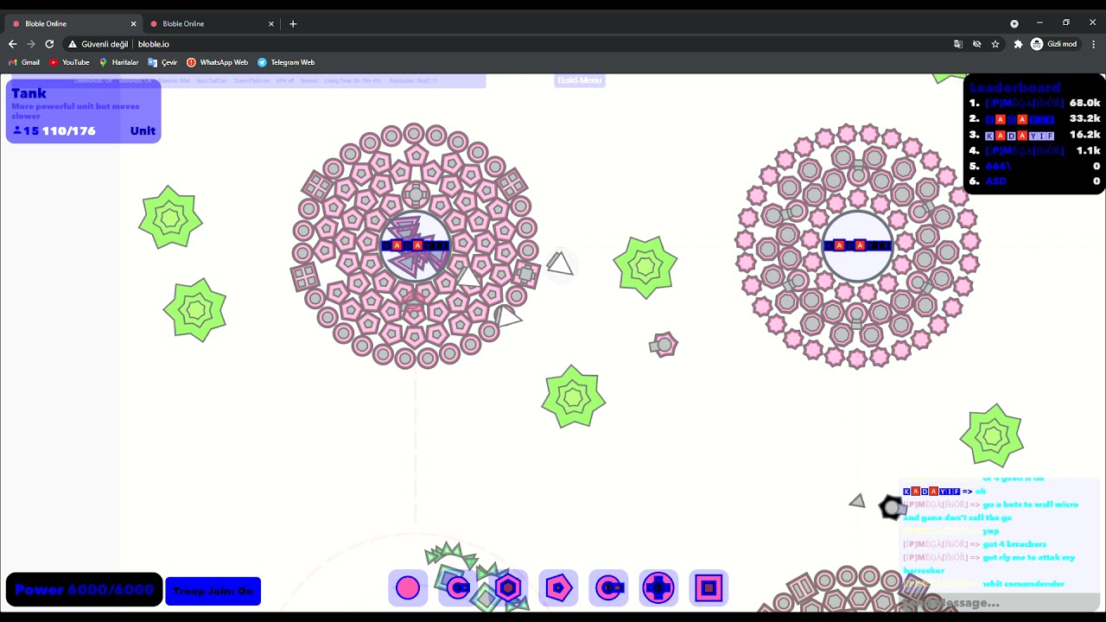Select the circle turret with barrel icon next to the plain pink circle

click(x=458, y=588)
